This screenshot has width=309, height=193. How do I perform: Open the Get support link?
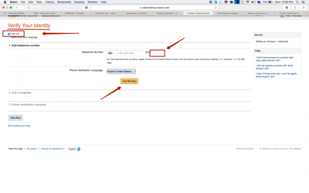coord(32,149)
